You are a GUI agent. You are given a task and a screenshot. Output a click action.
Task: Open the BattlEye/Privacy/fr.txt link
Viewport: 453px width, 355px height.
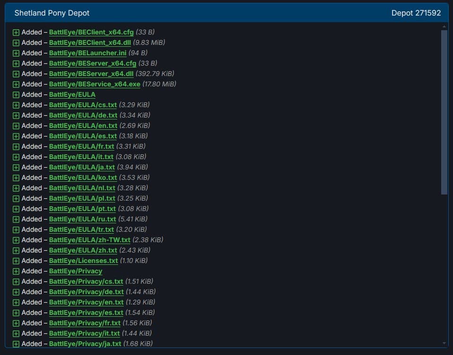[85, 323]
